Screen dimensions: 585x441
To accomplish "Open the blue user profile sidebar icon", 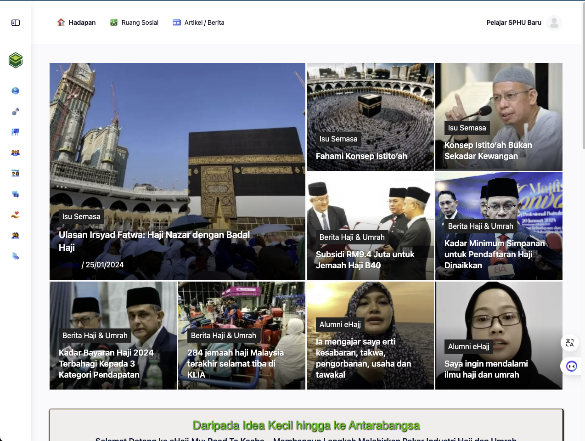I will [15, 90].
